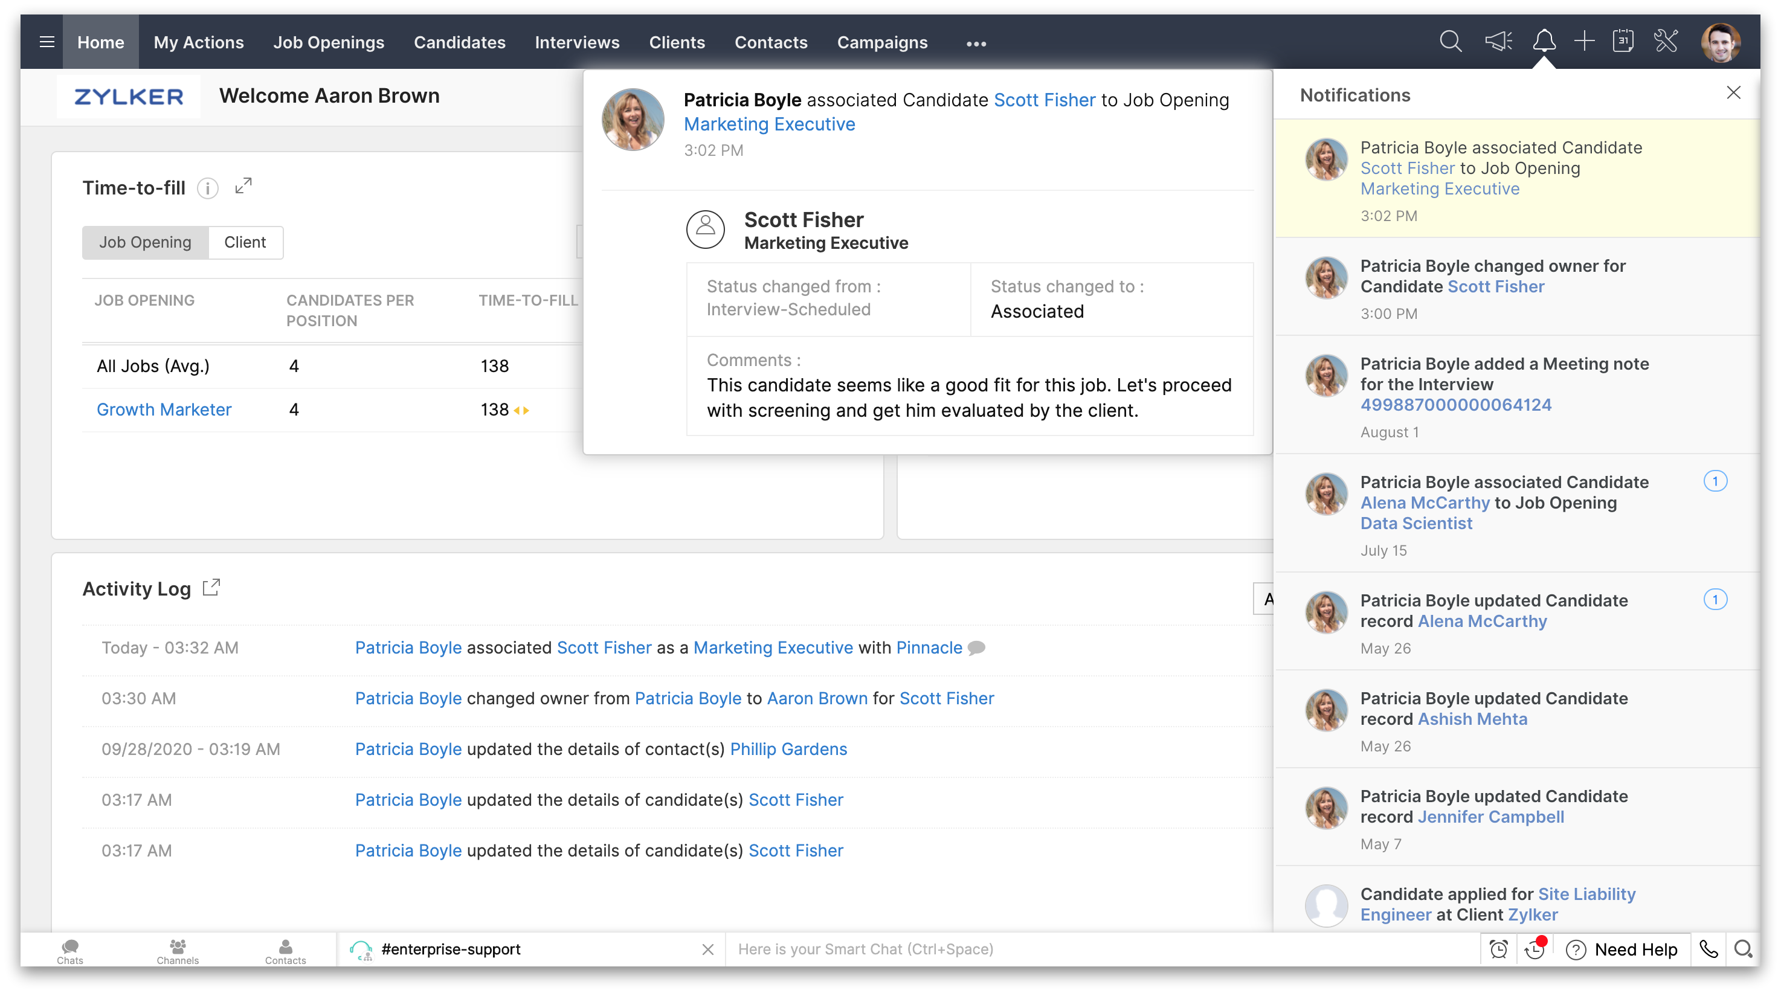Open the Interviews tab
Screen dimensions: 1781x993
tap(576, 42)
